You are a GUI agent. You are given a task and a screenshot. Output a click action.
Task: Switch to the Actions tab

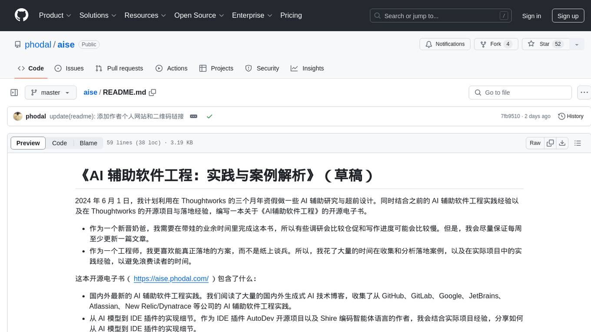[x=171, y=68]
